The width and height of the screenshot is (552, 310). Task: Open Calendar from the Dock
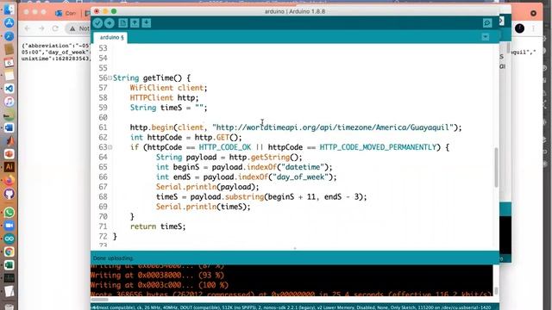click(x=9, y=63)
